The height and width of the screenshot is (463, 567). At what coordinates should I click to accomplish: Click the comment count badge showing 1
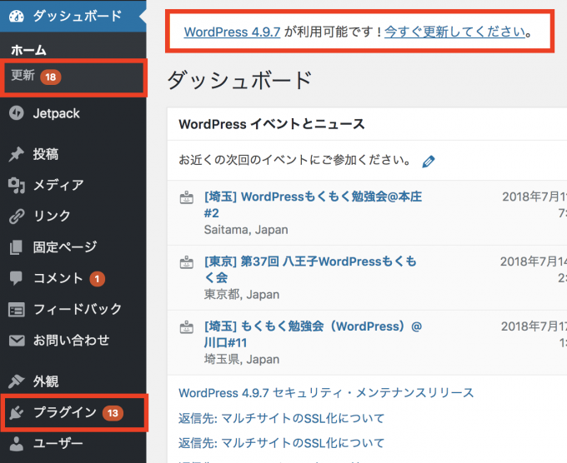[x=97, y=279]
